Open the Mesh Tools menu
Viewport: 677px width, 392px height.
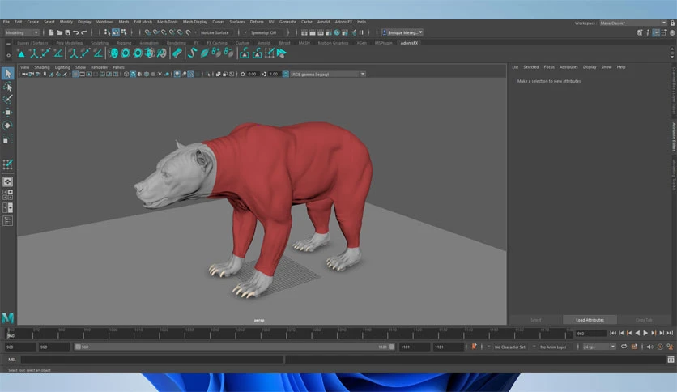(167, 22)
